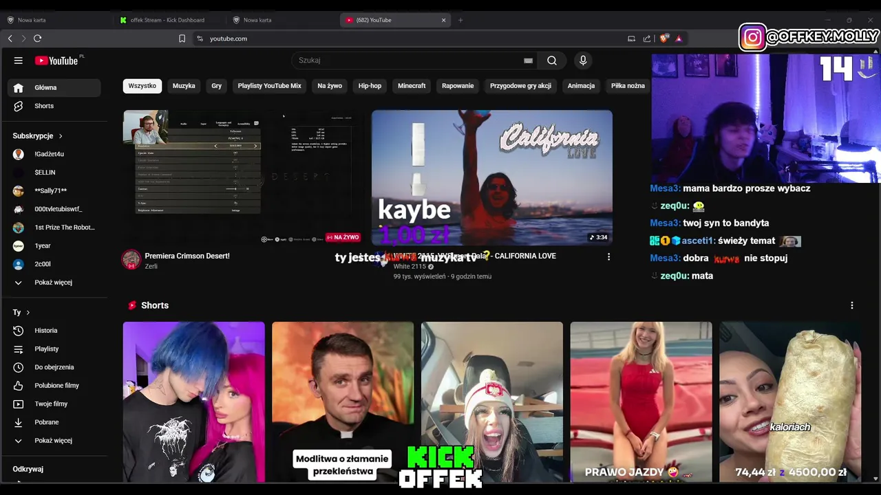Select the Na żywo filter chip
The height and width of the screenshot is (495, 881).
tap(330, 86)
